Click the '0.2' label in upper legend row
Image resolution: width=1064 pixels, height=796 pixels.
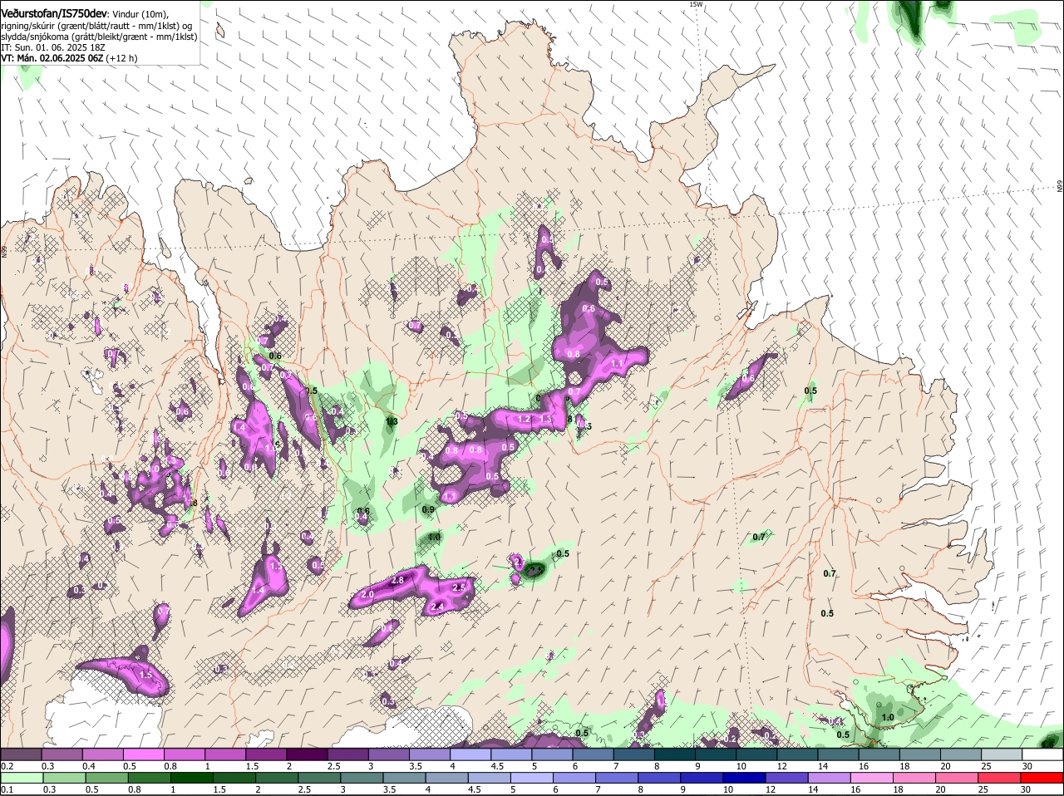coord(7,765)
